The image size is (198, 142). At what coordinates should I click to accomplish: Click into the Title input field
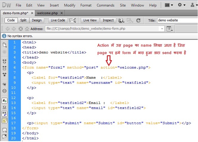coord(177,20)
